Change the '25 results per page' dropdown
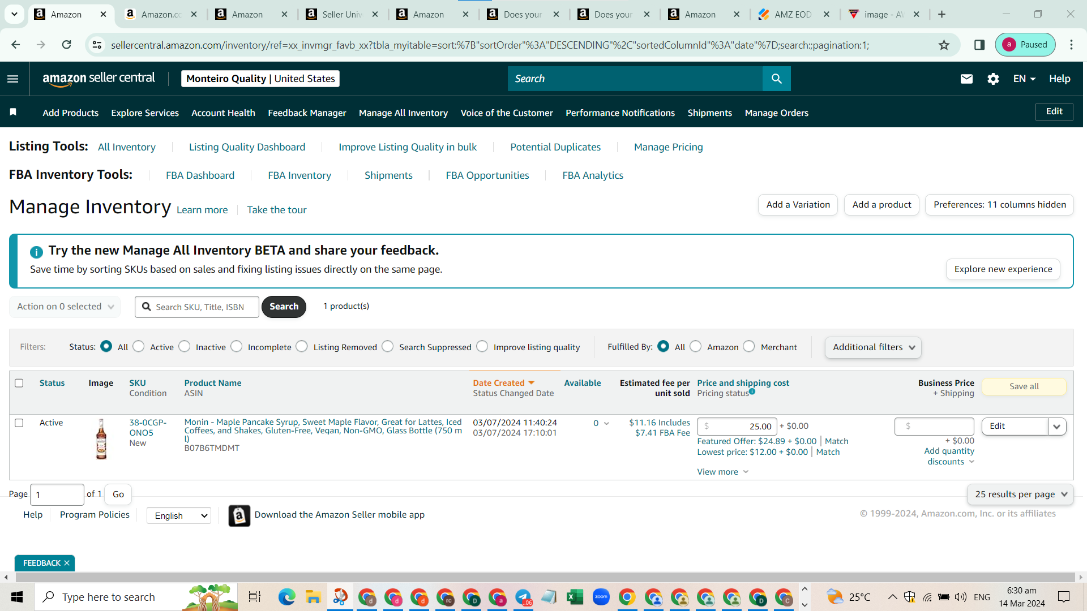This screenshot has height=611, width=1087. [x=1020, y=494]
